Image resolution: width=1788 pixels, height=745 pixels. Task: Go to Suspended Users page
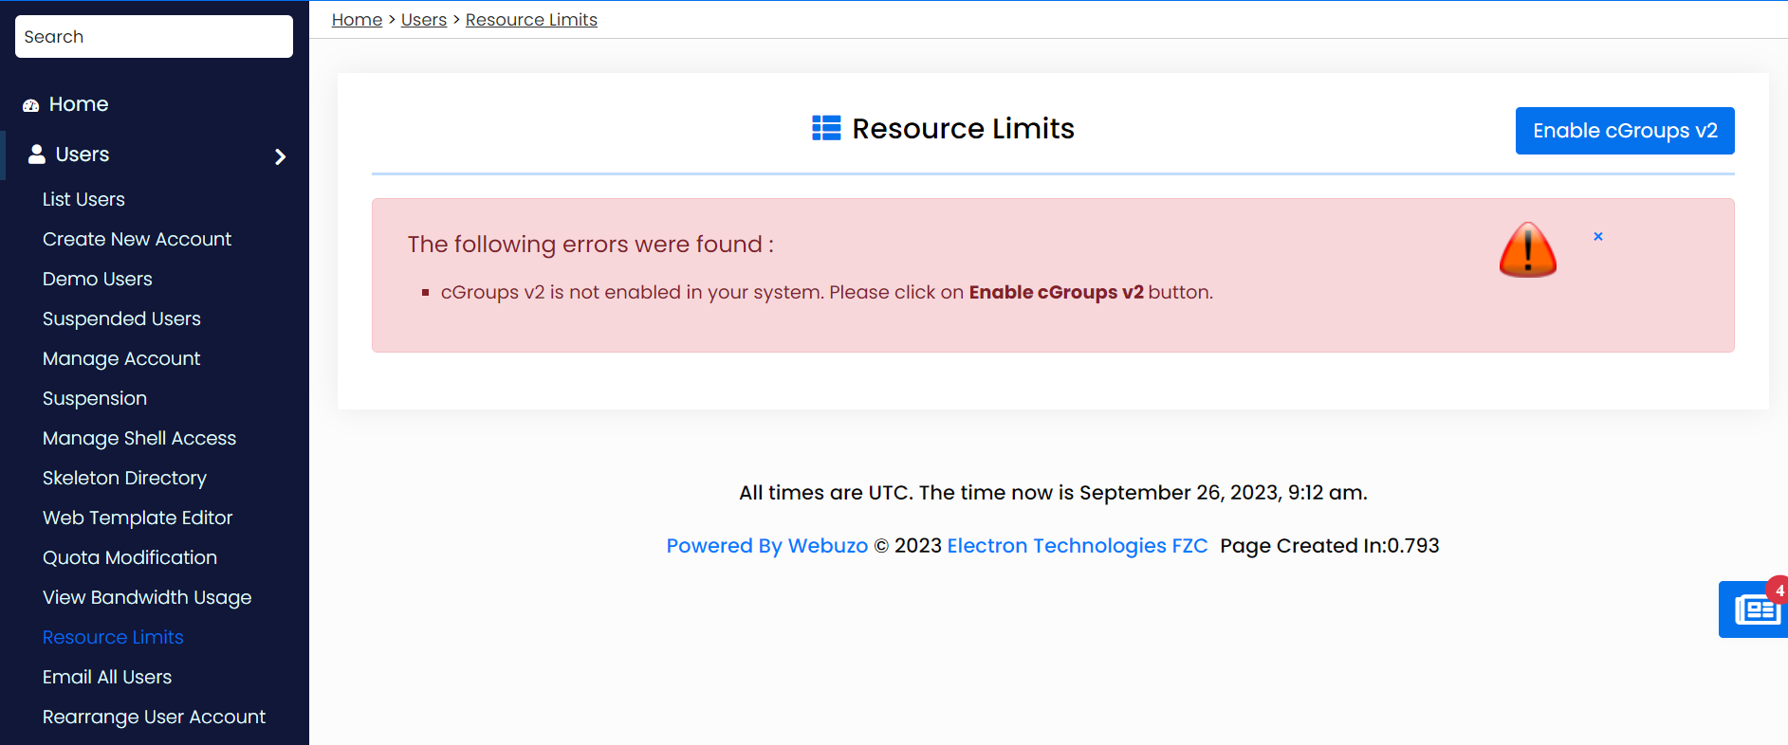121,318
